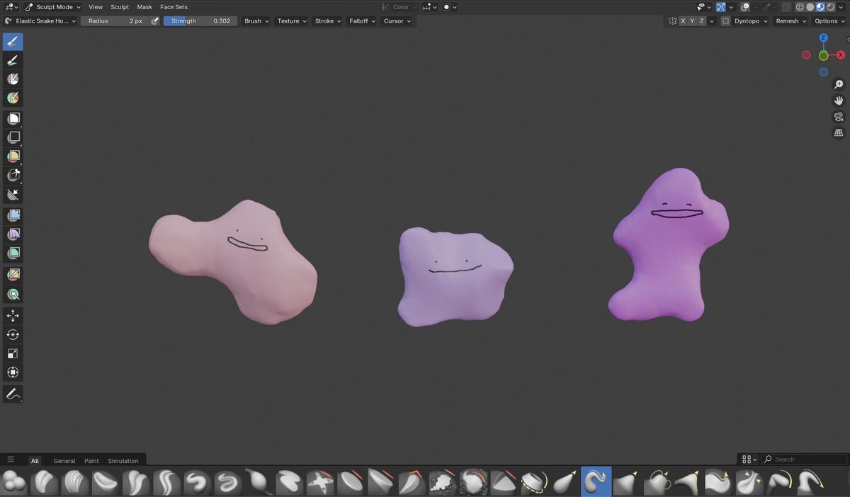Screen dimensions: 850x497
Task: Switch to rendered viewport shading
Action: pos(830,7)
